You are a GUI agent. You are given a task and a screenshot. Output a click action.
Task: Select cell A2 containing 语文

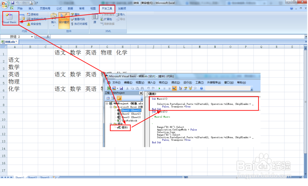(15, 60)
